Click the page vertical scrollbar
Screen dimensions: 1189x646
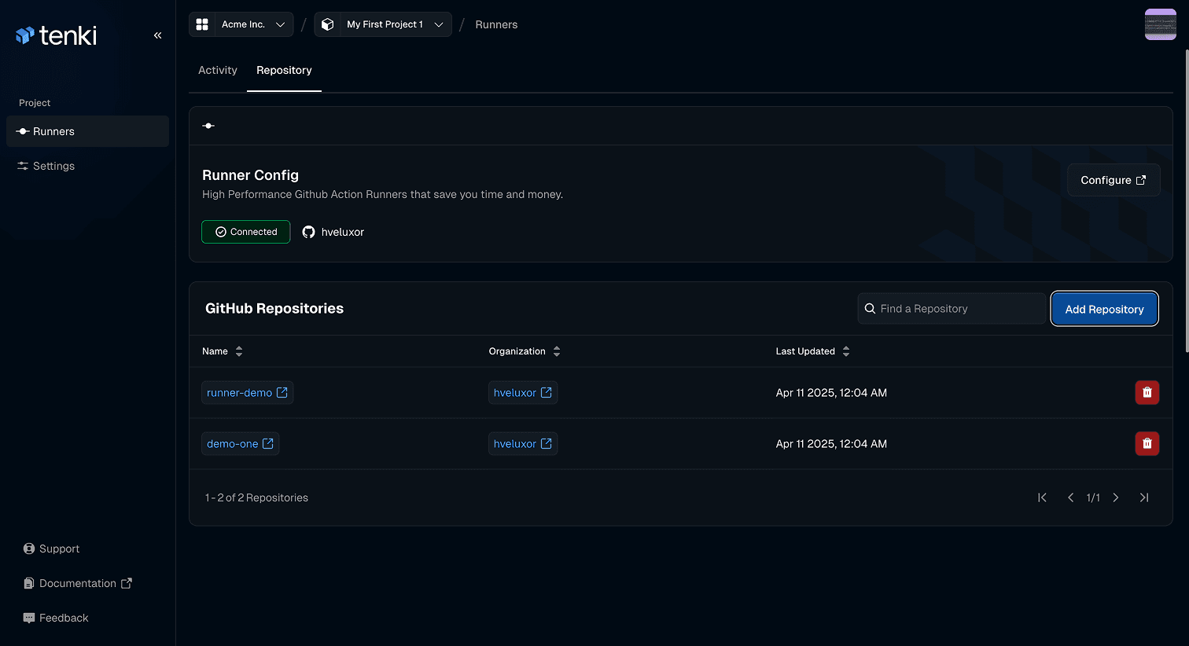pos(1186,200)
